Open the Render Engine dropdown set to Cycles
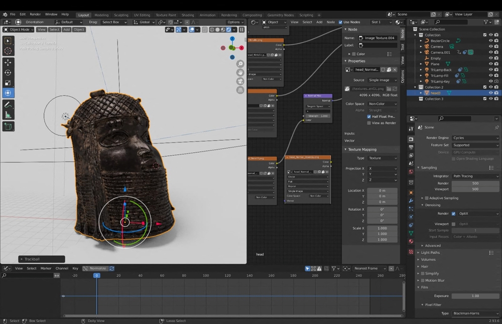This screenshot has width=502, height=324. pos(475,137)
